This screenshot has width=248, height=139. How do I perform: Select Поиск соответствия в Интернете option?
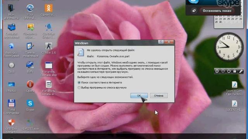[x=100, y=82]
